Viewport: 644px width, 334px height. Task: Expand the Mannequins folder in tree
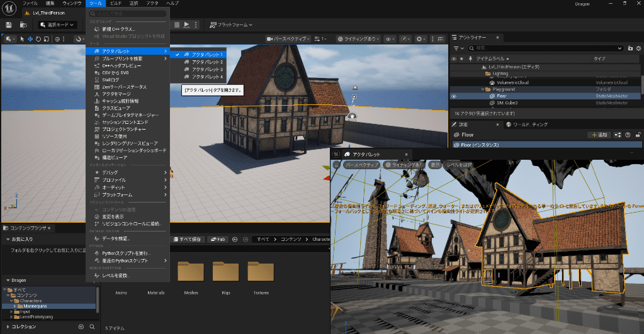pos(14,306)
